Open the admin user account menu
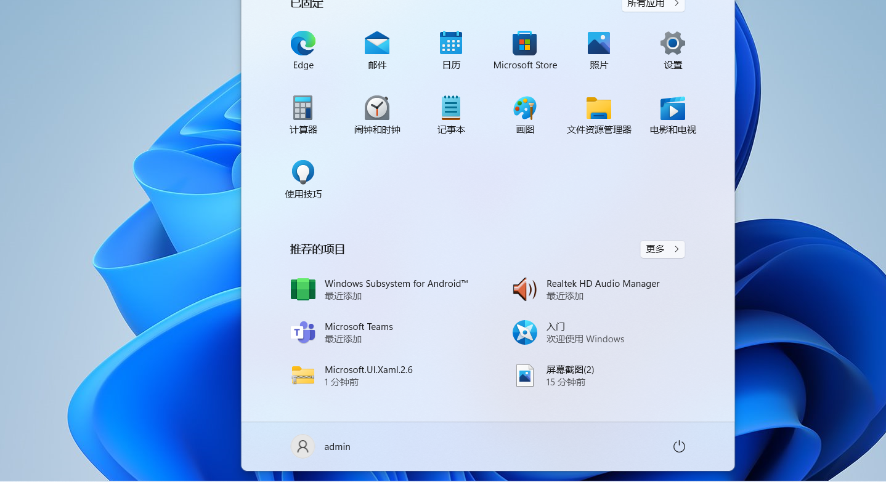Viewport: 886px width, 482px height. (x=321, y=447)
